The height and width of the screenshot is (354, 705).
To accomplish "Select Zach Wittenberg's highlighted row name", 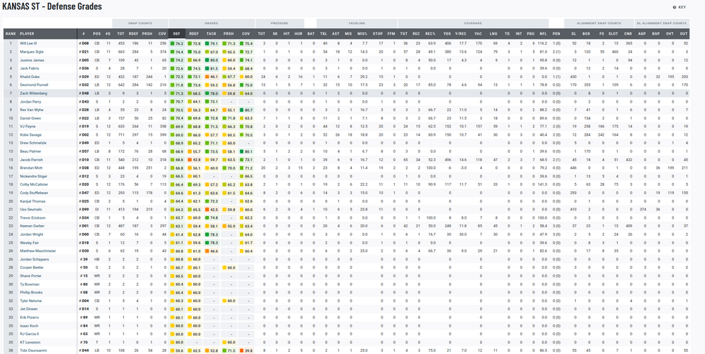I will point(33,93).
